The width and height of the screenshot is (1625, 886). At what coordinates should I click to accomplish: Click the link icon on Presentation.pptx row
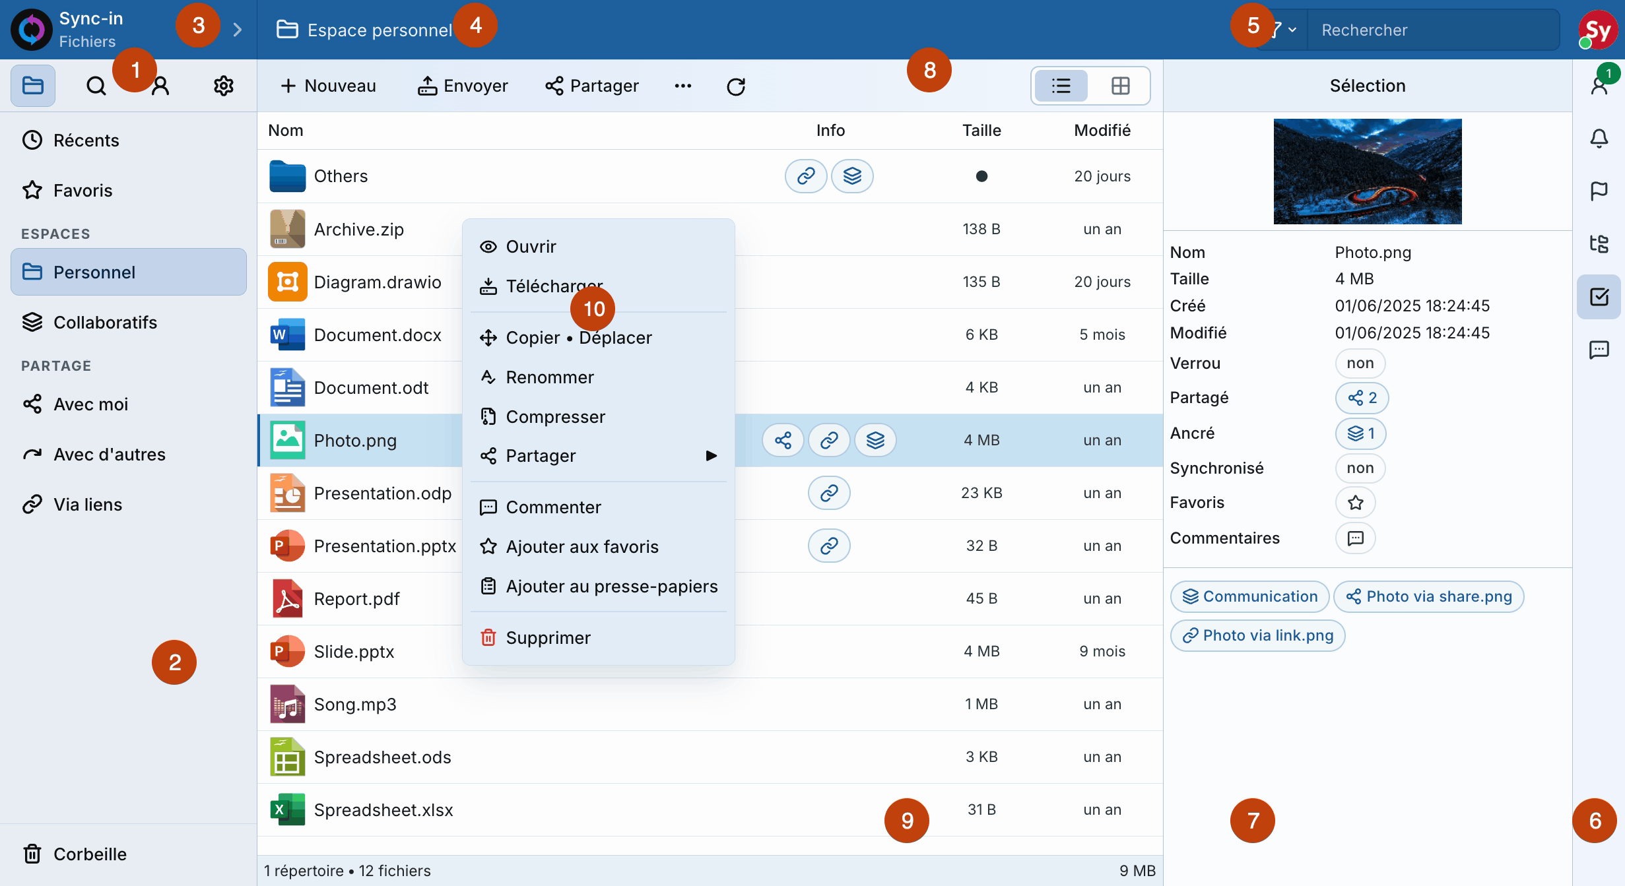tap(829, 546)
